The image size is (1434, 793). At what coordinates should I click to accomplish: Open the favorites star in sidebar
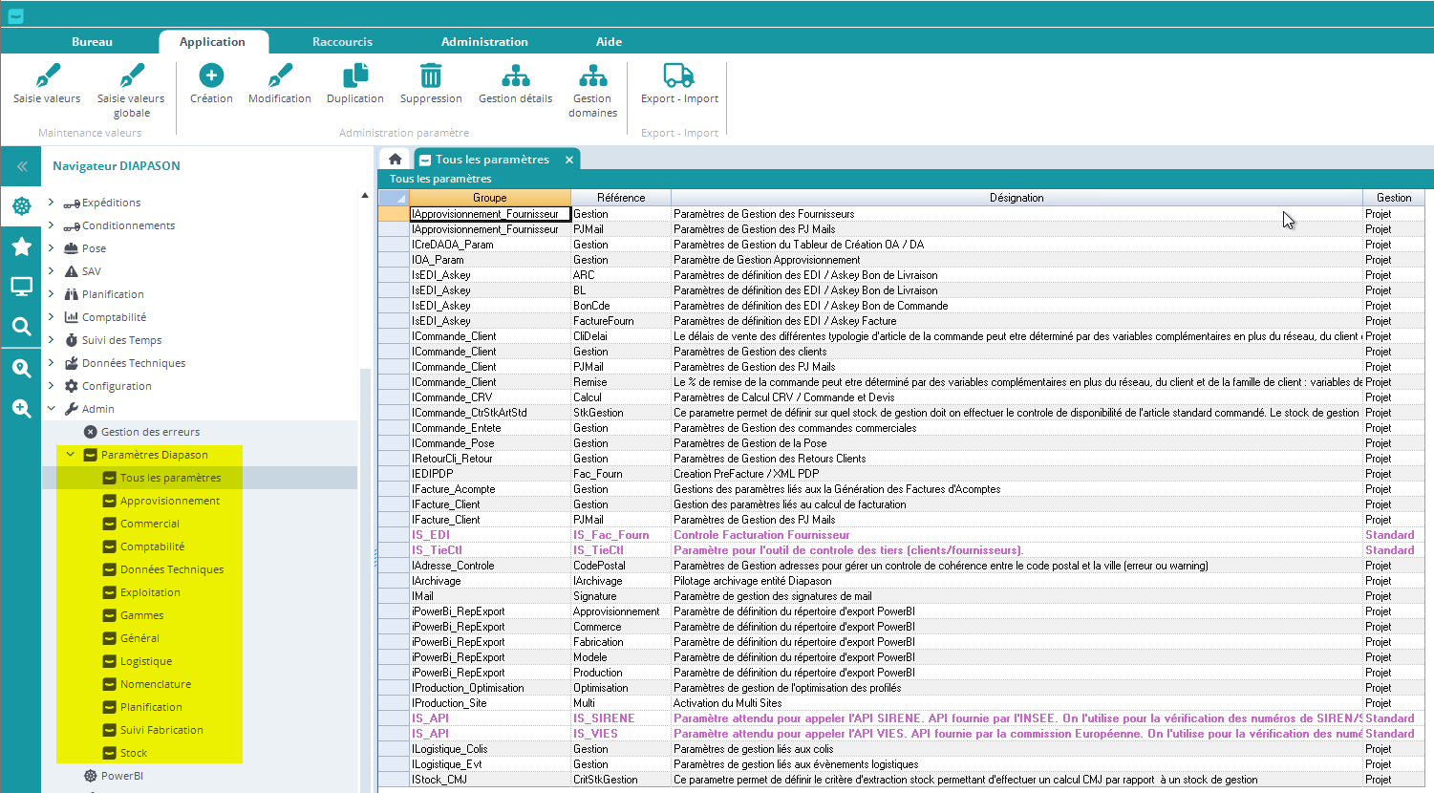point(21,247)
